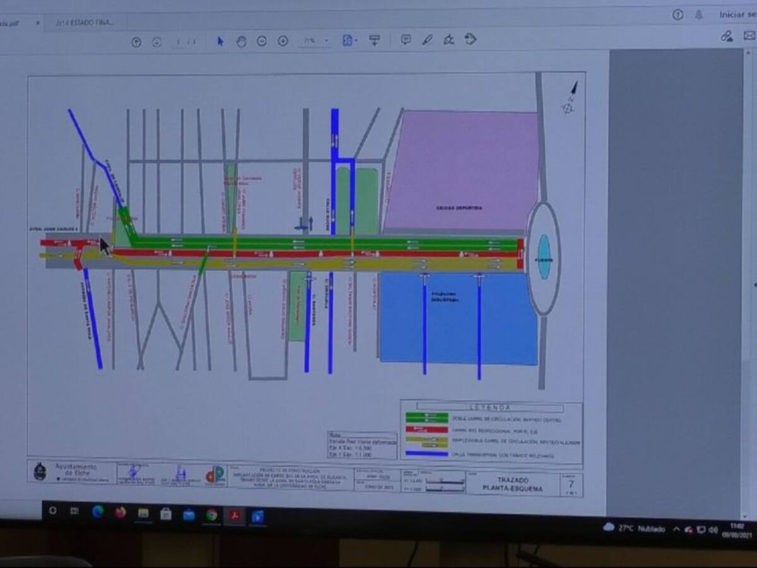Activate the hand pan tool

[241, 42]
